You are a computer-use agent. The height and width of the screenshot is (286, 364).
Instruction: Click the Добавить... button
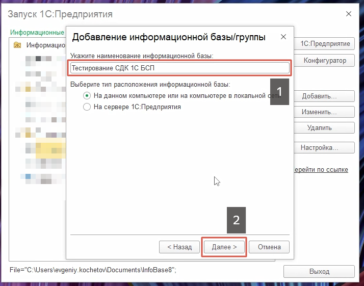pos(319,96)
